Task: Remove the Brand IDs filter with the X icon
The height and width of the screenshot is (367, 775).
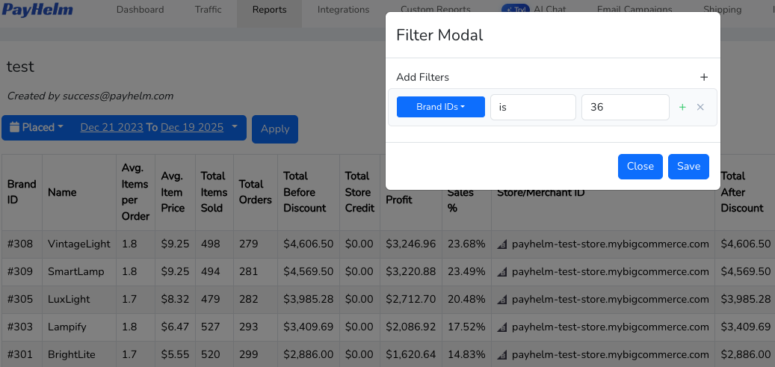Action: coord(700,107)
